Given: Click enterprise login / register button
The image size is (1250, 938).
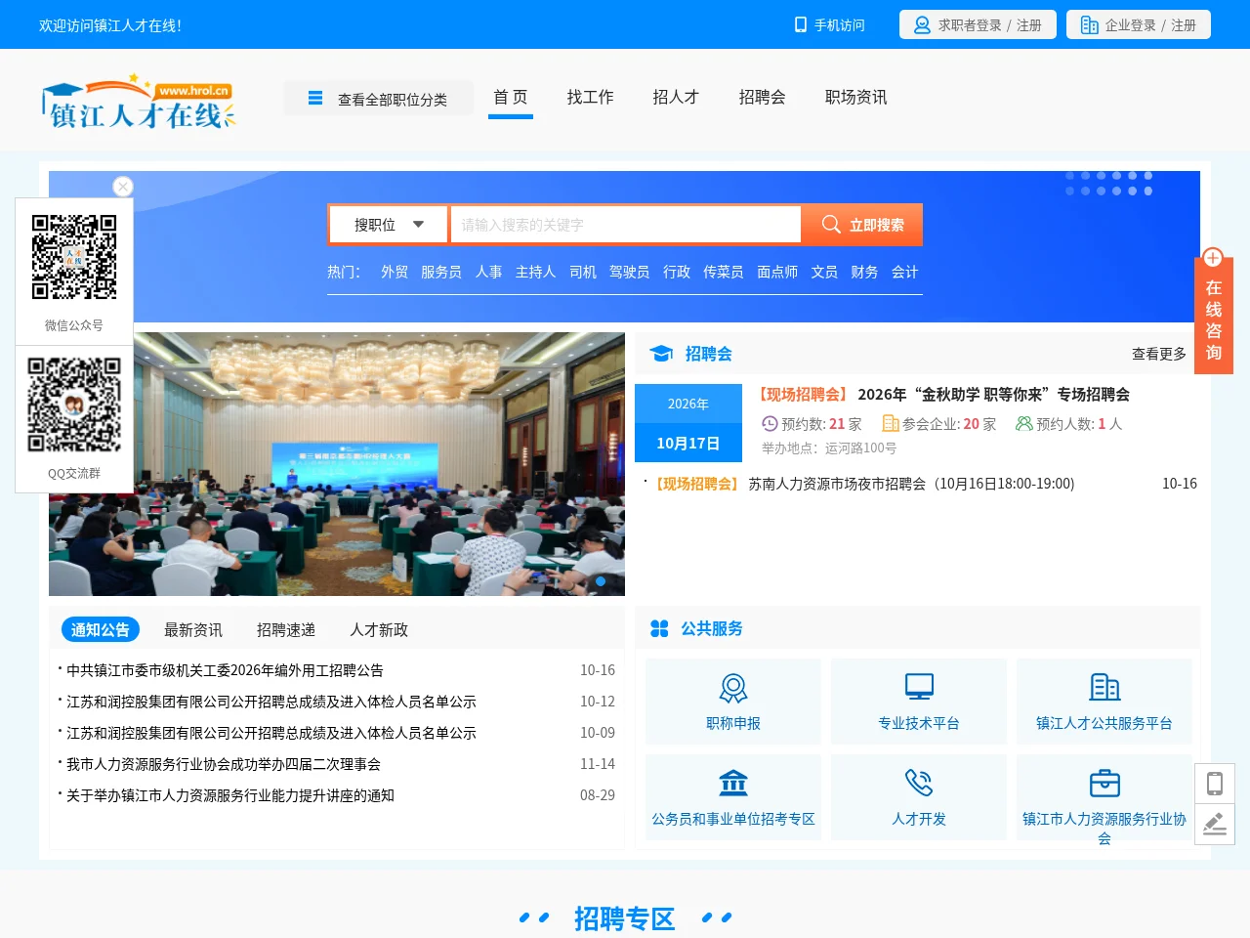Looking at the screenshot, I should (x=1139, y=24).
